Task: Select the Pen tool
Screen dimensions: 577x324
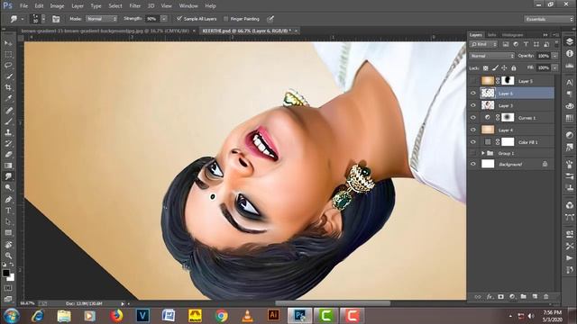Action: pyautogui.click(x=8, y=200)
